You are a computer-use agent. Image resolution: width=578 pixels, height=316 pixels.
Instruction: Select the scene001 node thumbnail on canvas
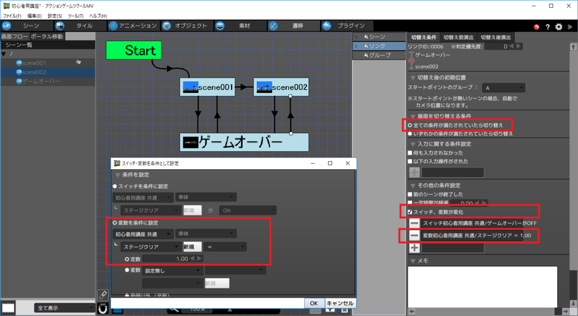click(191, 87)
